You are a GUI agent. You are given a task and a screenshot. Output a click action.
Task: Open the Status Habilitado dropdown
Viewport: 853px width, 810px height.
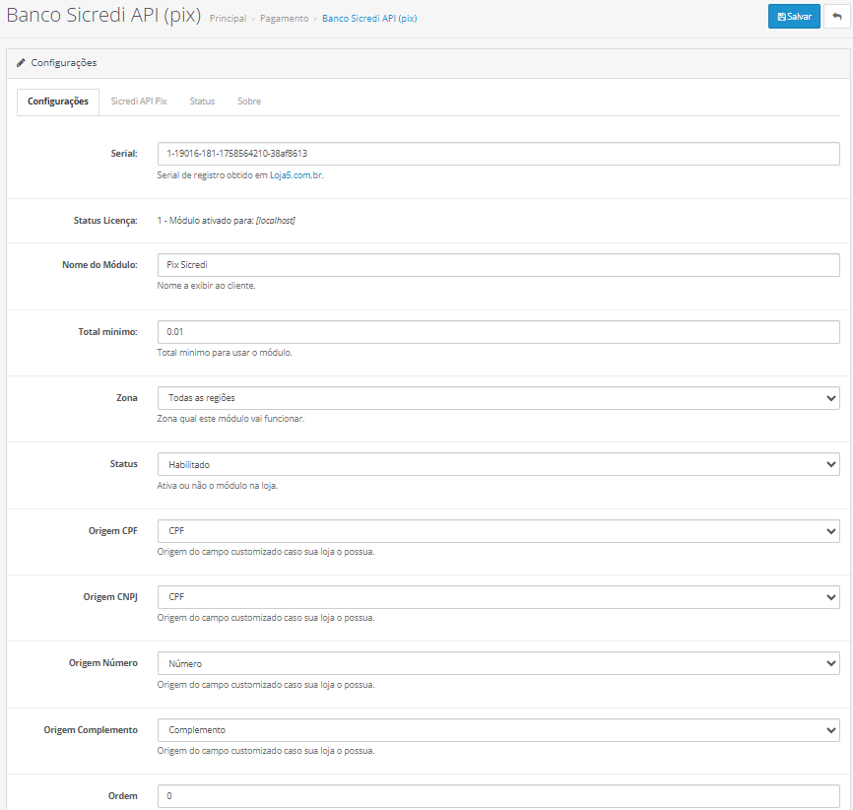(x=497, y=464)
